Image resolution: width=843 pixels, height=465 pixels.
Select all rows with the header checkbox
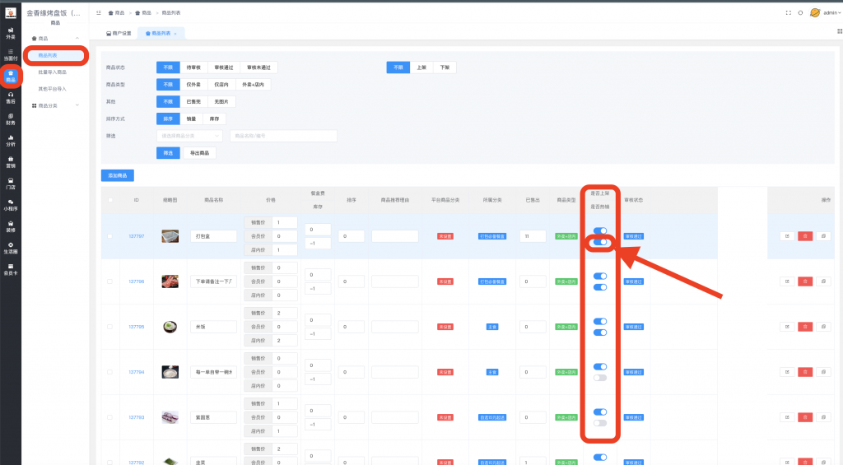tap(111, 200)
